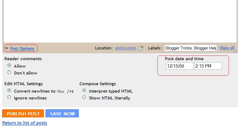This screenshot has height=130, width=241.
Task: Click the Post date and time label
Action: 184,59
